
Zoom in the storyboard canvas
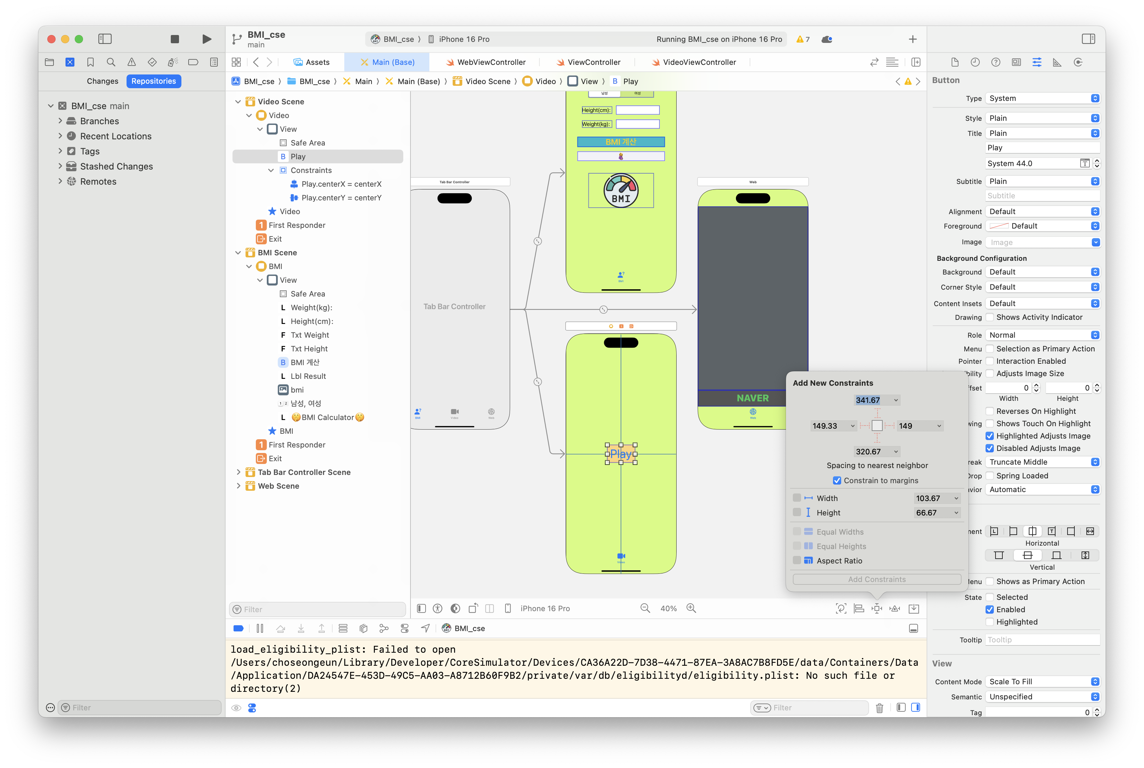(691, 608)
